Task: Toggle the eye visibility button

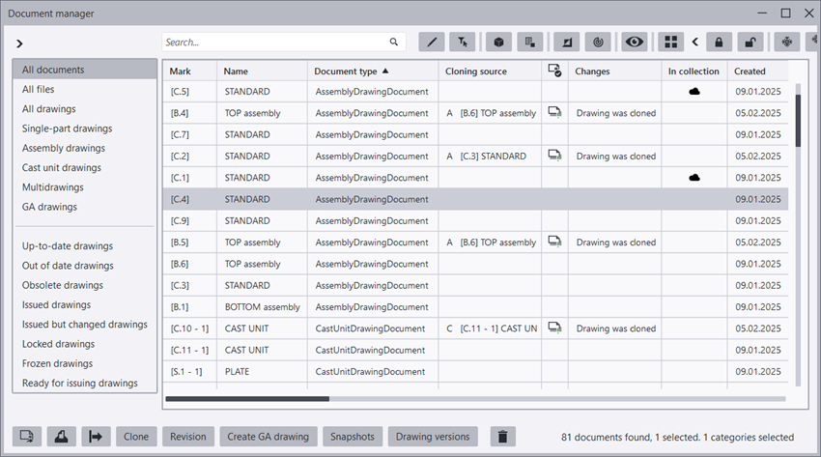Action: coord(634,43)
